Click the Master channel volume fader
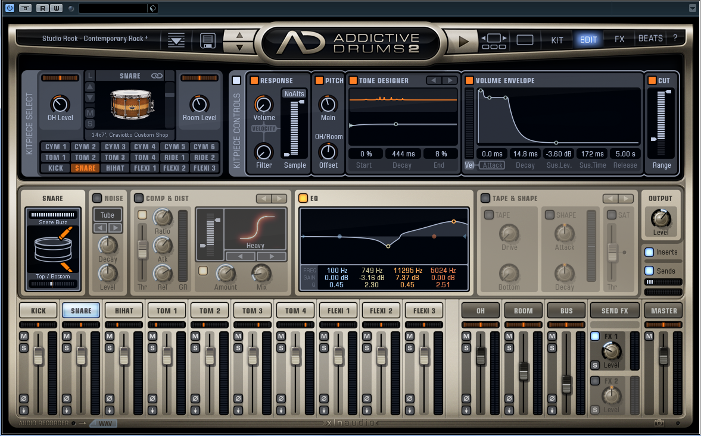The width and height of the screenshot is (701, 436). 663,356
